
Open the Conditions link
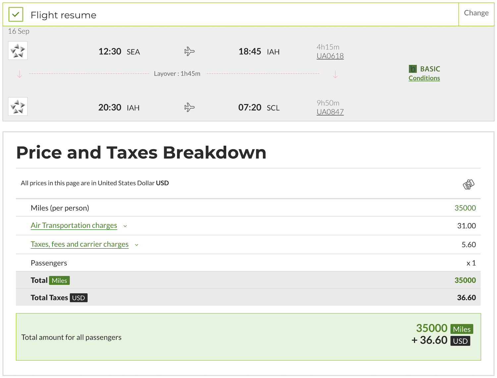(x=424, y=78)
